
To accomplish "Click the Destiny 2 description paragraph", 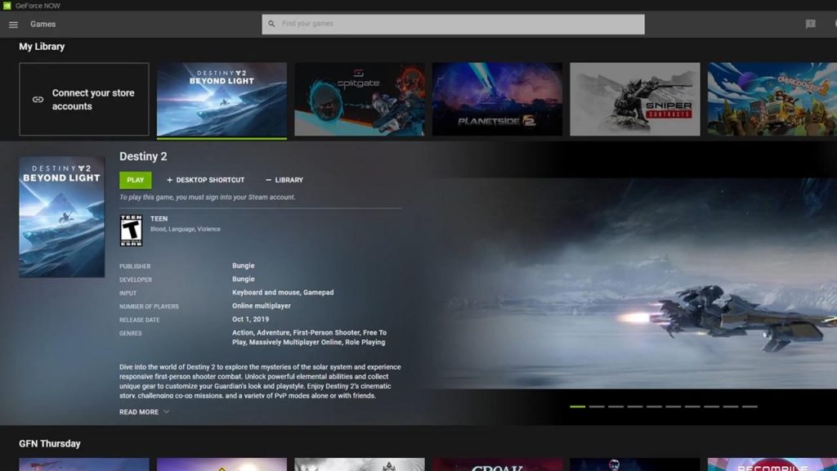I will (x=260, y=381).
